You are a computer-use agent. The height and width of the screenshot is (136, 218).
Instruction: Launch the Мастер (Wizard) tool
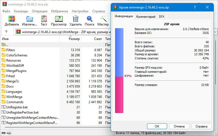(103, 19)
